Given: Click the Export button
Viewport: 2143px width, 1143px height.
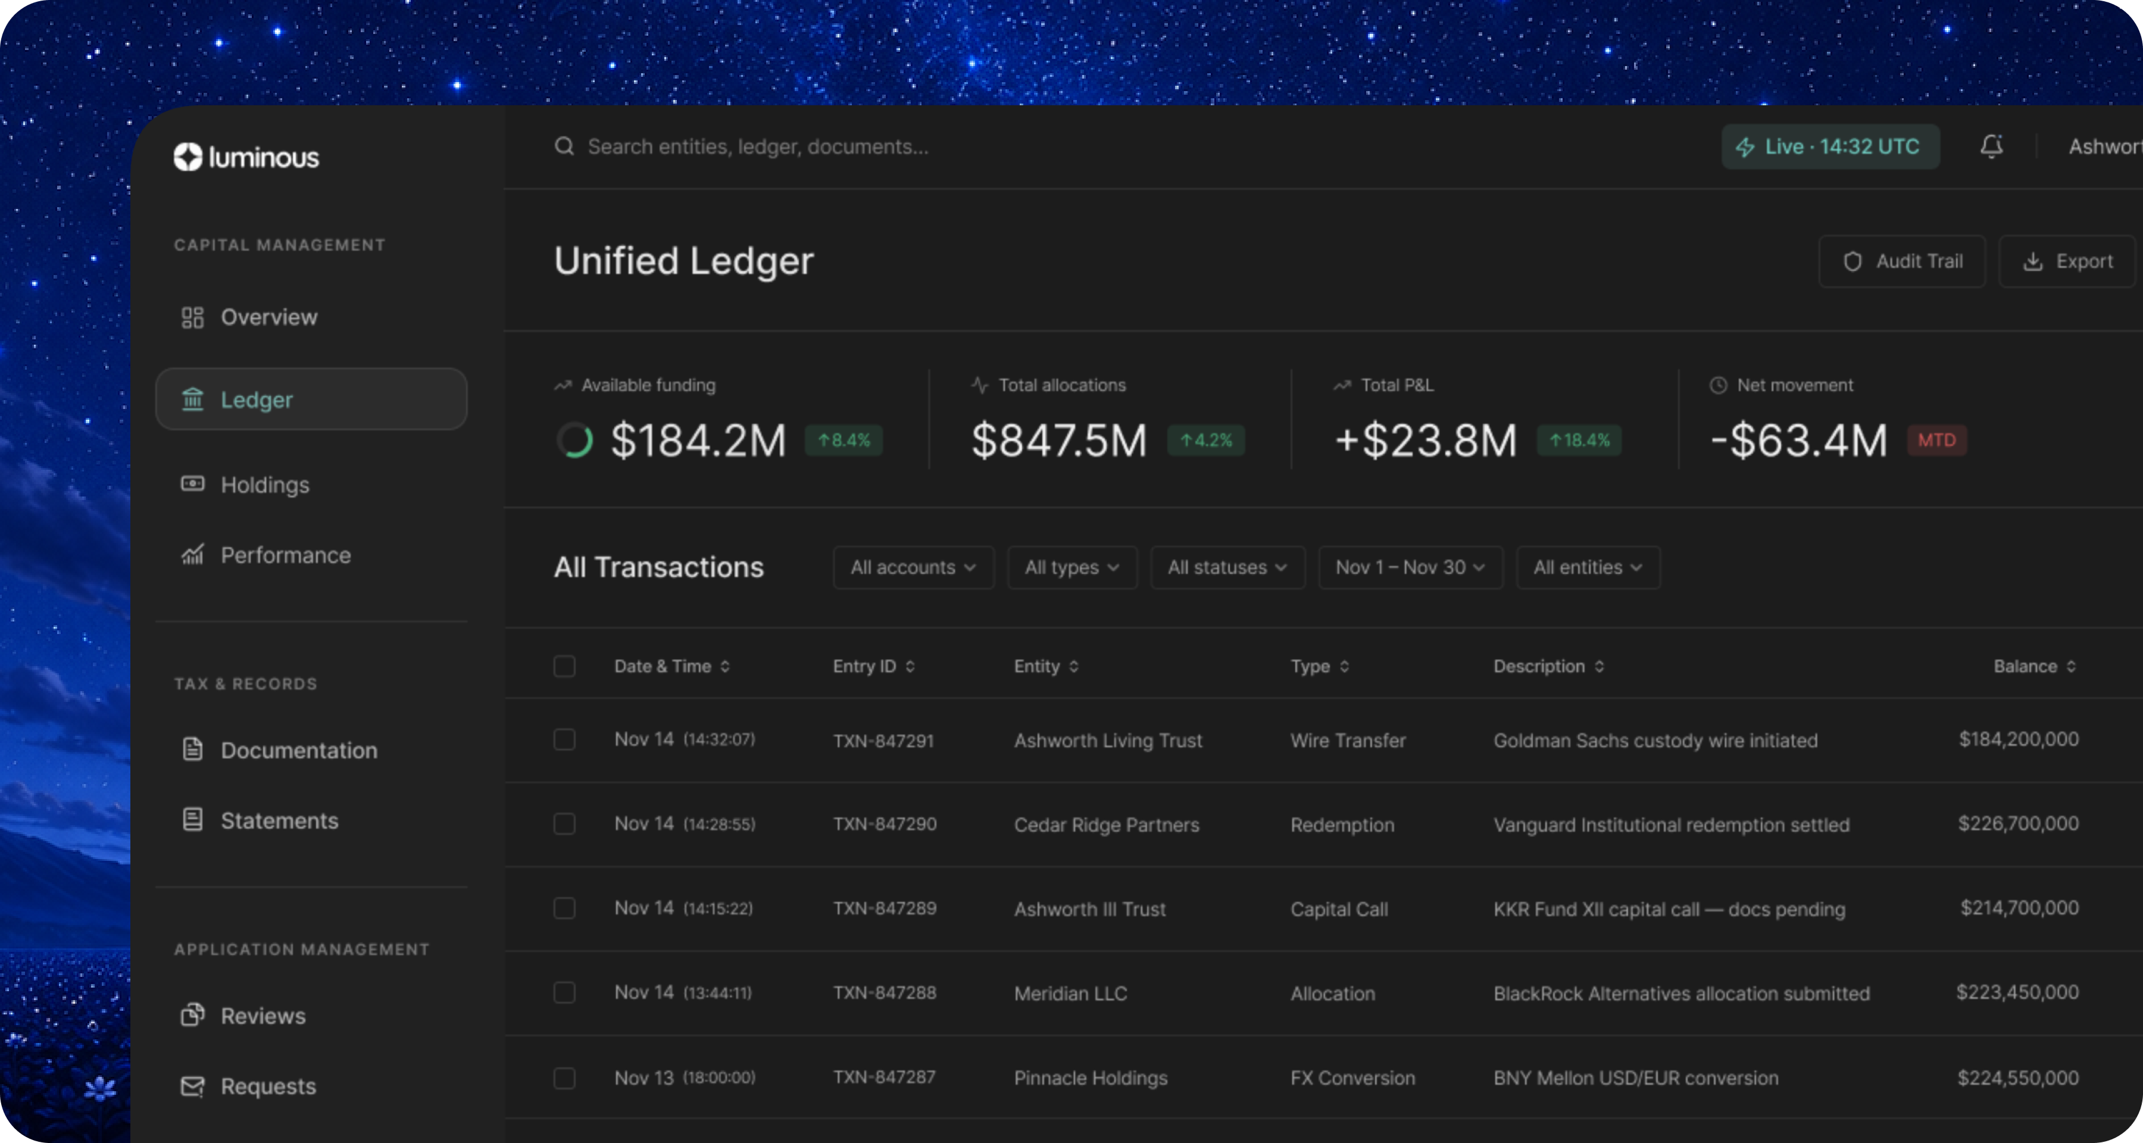Looking at the screenshot, I should [2067, 261].
